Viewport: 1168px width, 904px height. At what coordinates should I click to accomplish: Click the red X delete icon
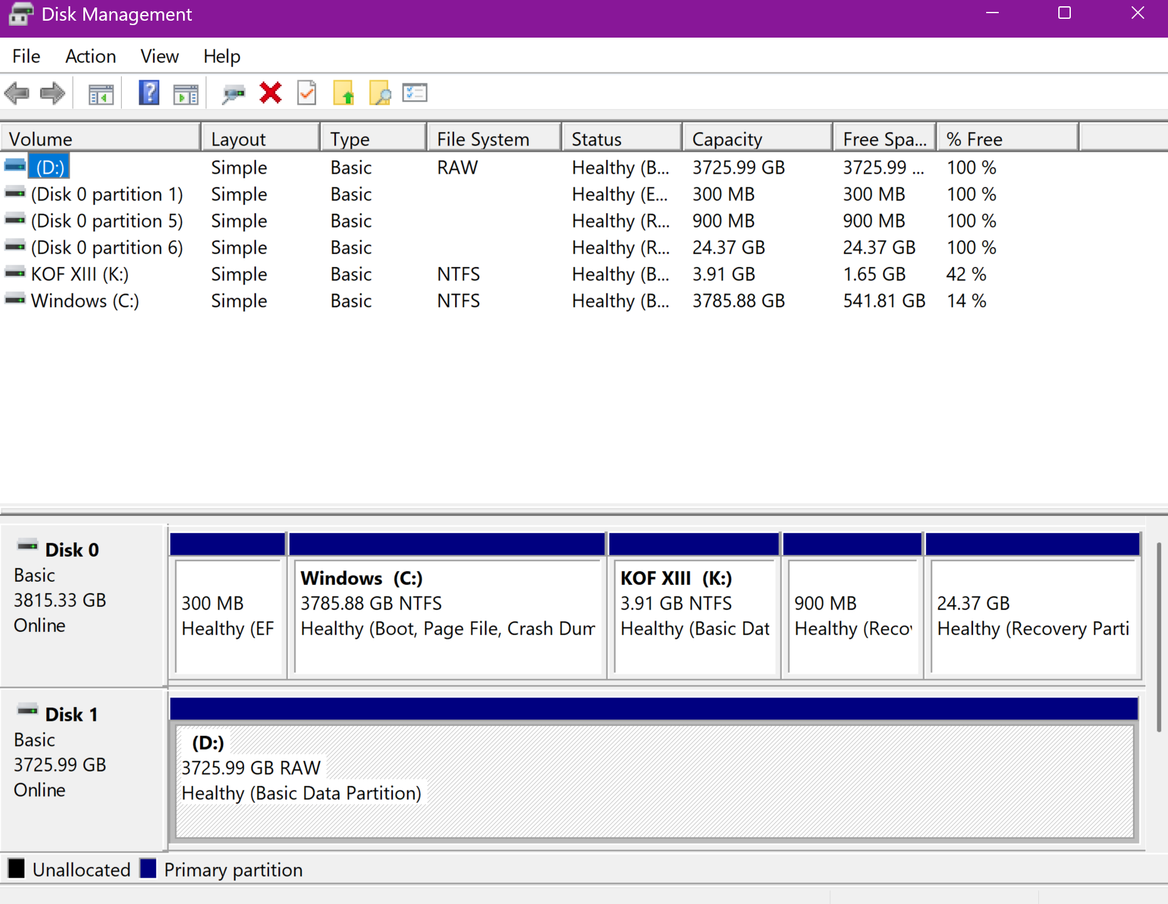coord(270,93)
